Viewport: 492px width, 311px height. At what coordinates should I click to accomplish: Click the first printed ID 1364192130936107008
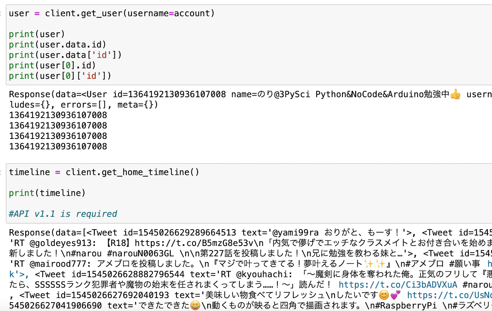(x=58, y=115)
